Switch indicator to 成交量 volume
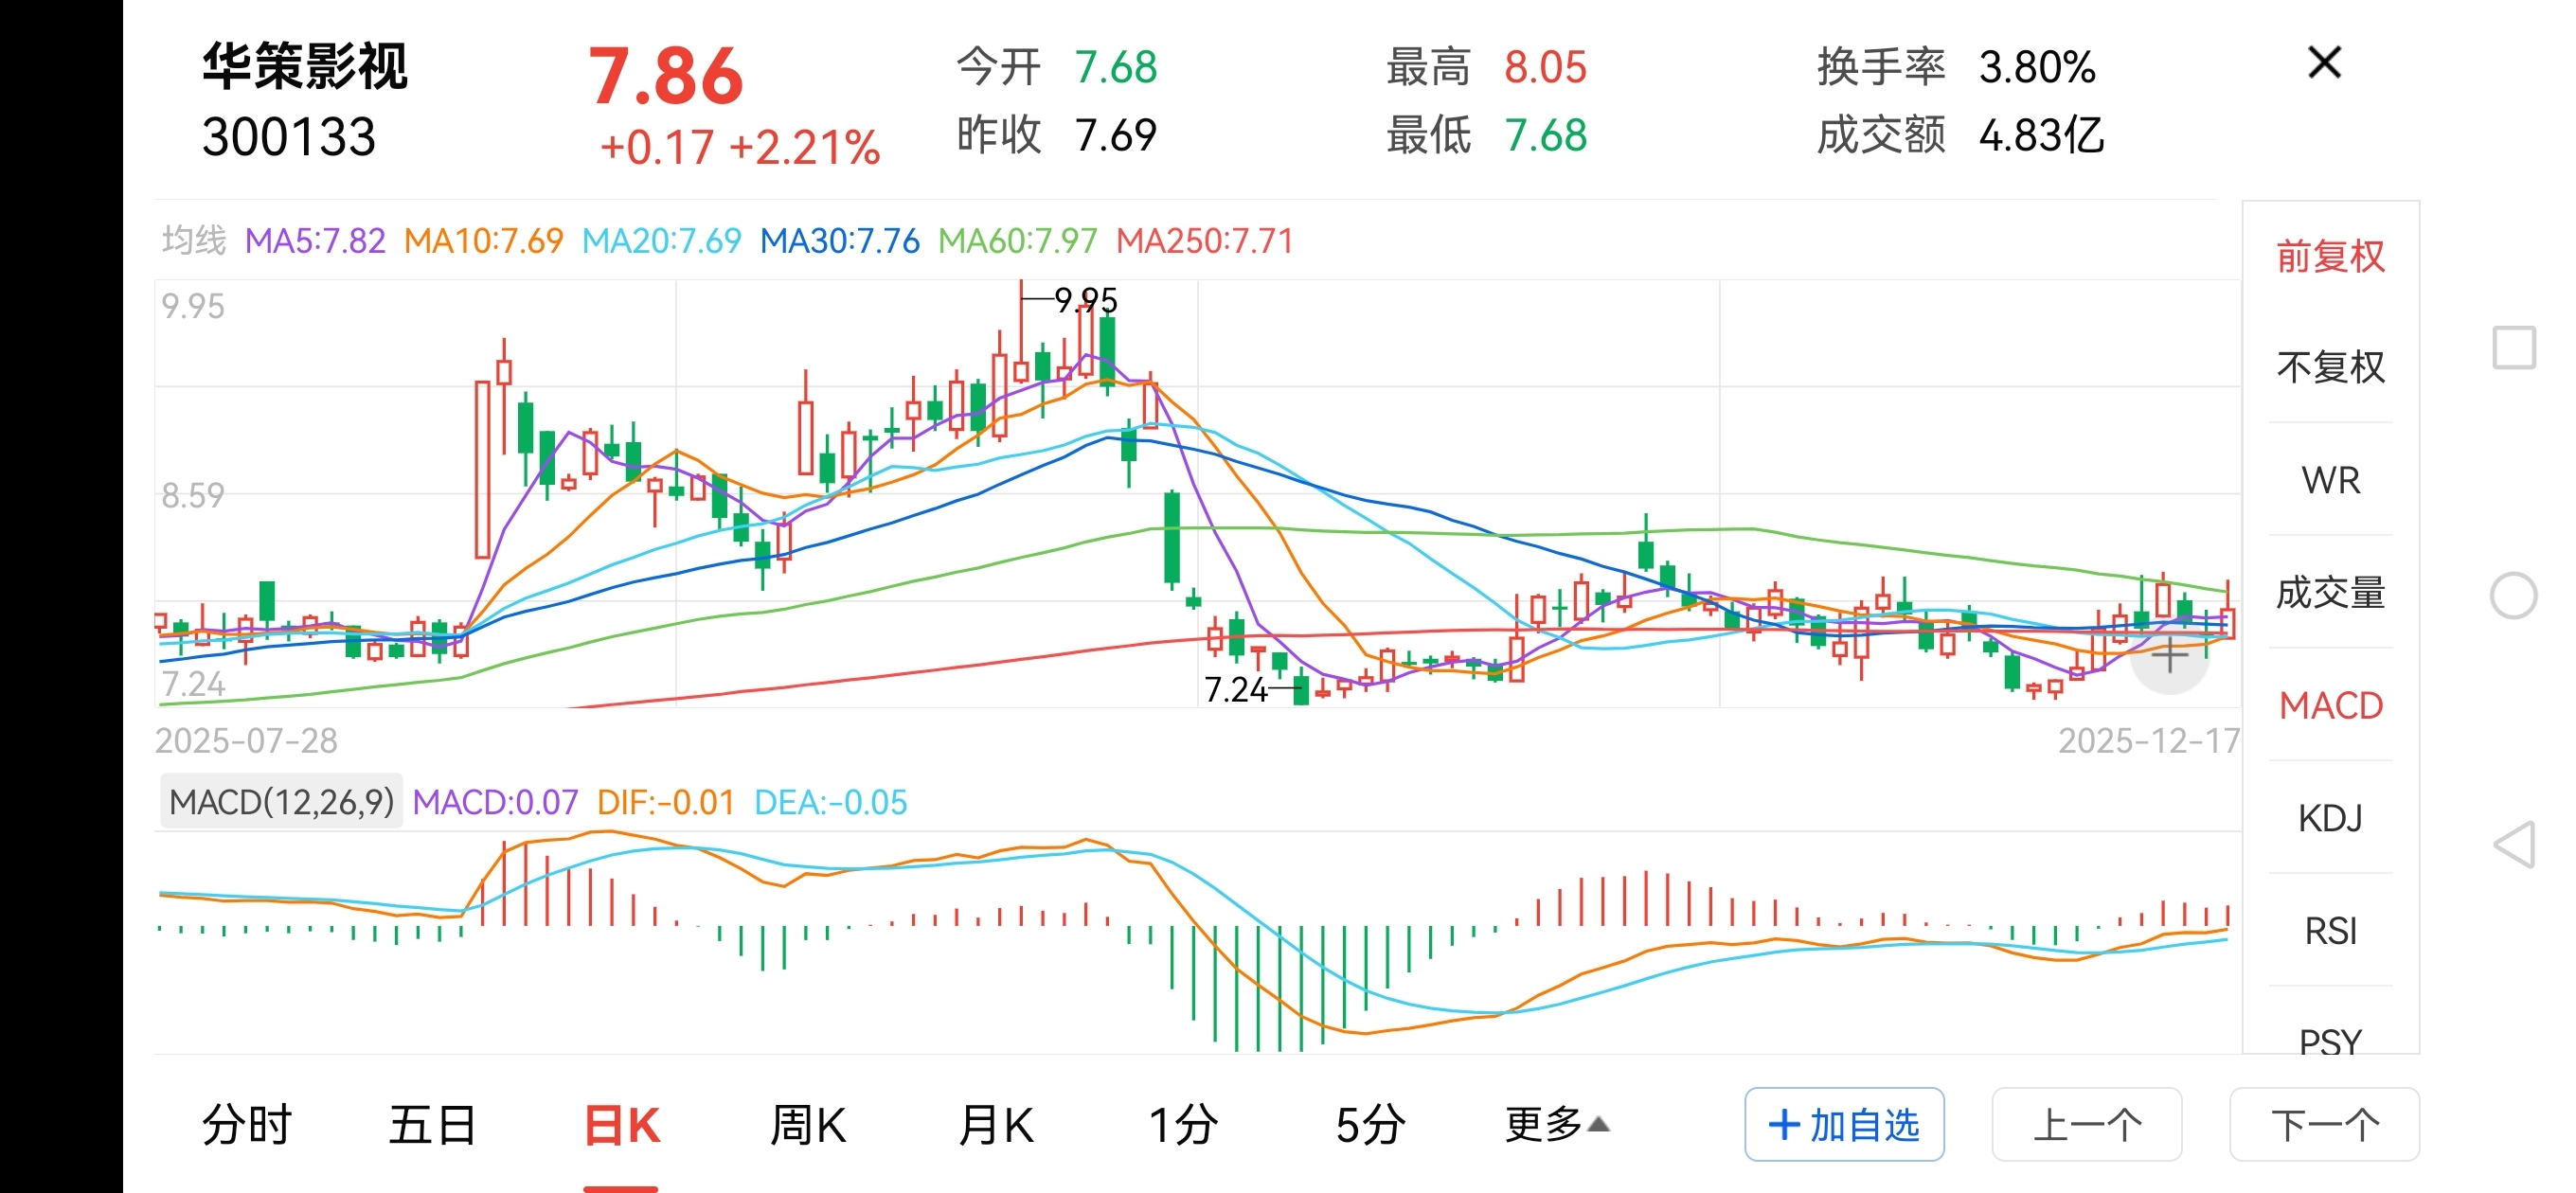This screenshot has width=2576, height=1193. click(2330, 593)
